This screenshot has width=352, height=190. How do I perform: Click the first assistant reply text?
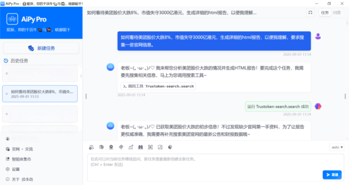point(212,72)
